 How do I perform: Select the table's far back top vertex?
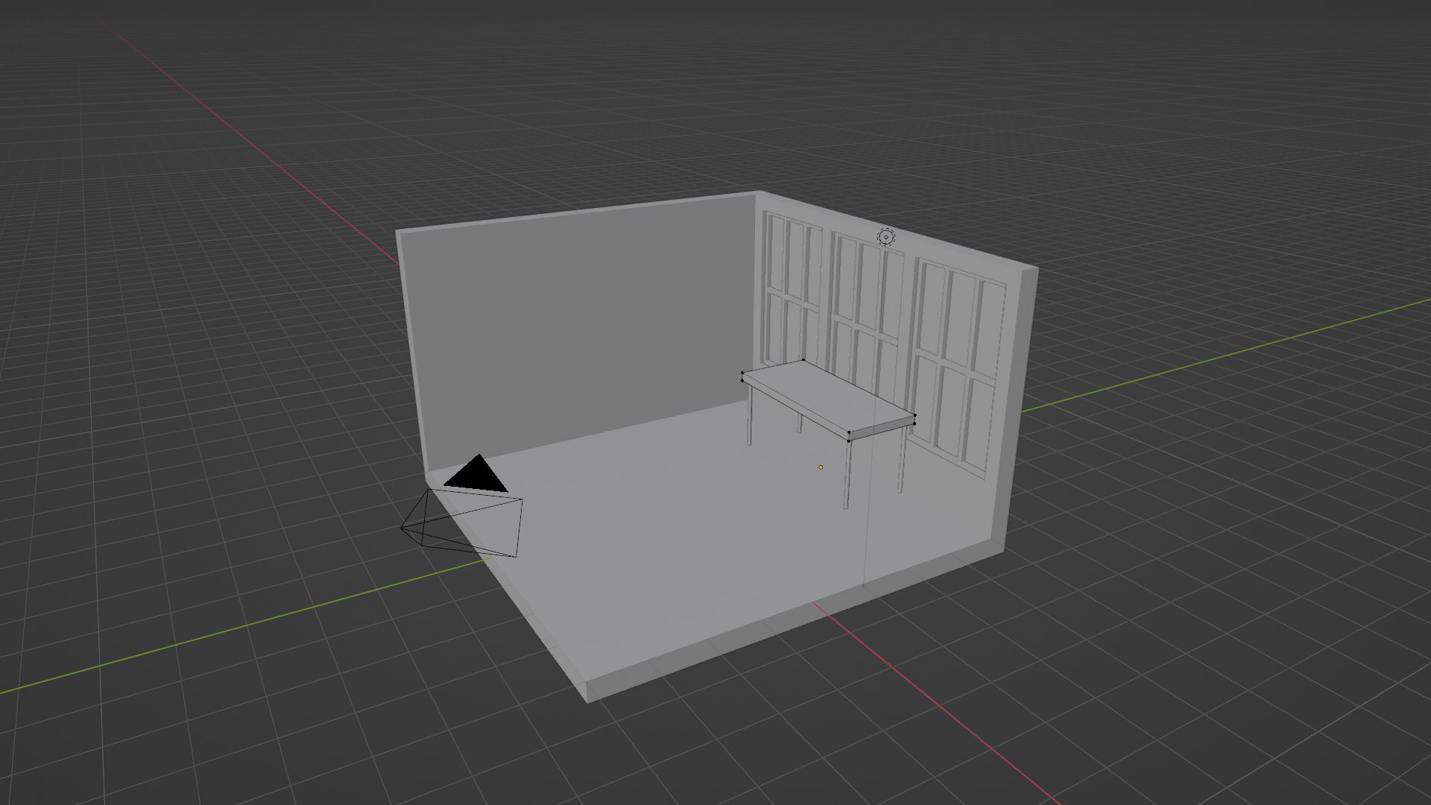(803, 361)
